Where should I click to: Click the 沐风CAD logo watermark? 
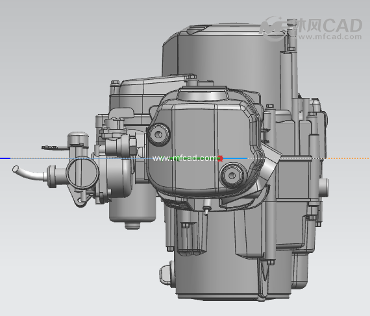click(311, 27)
